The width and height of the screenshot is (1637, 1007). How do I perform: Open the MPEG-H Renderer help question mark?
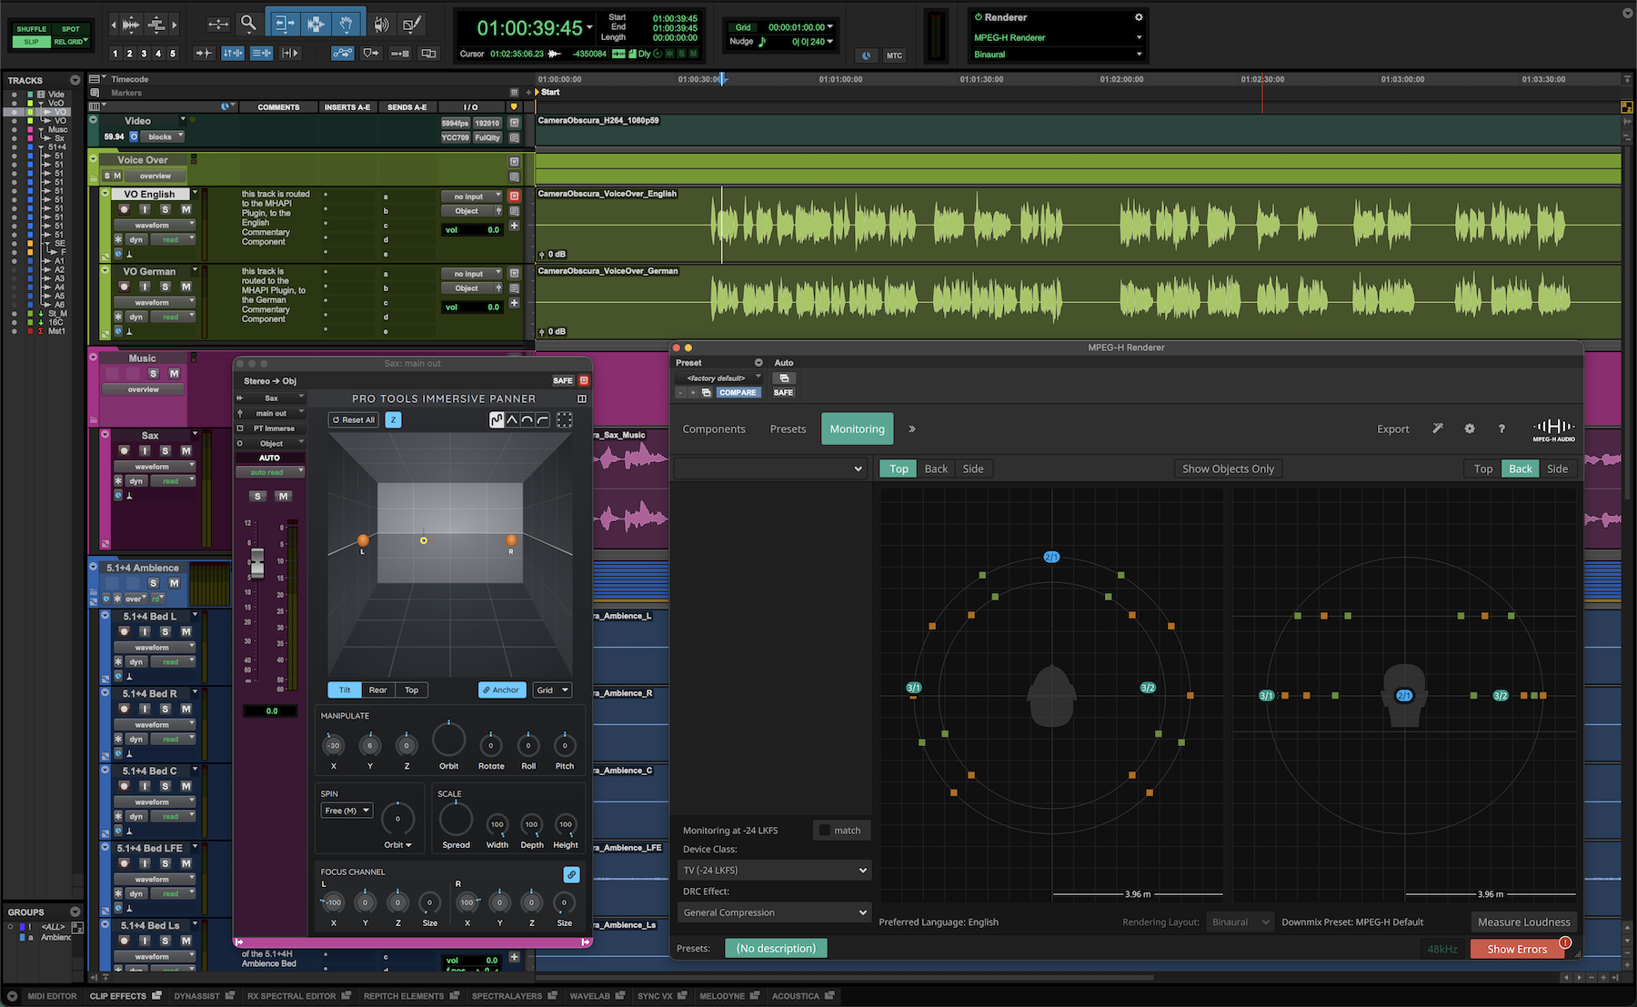point(1501,428)
